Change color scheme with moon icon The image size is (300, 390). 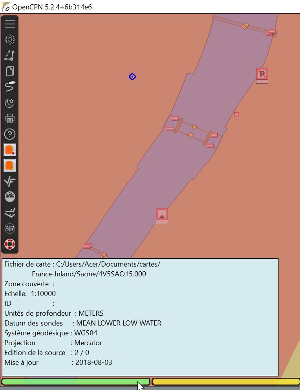(x=10, y=103)
